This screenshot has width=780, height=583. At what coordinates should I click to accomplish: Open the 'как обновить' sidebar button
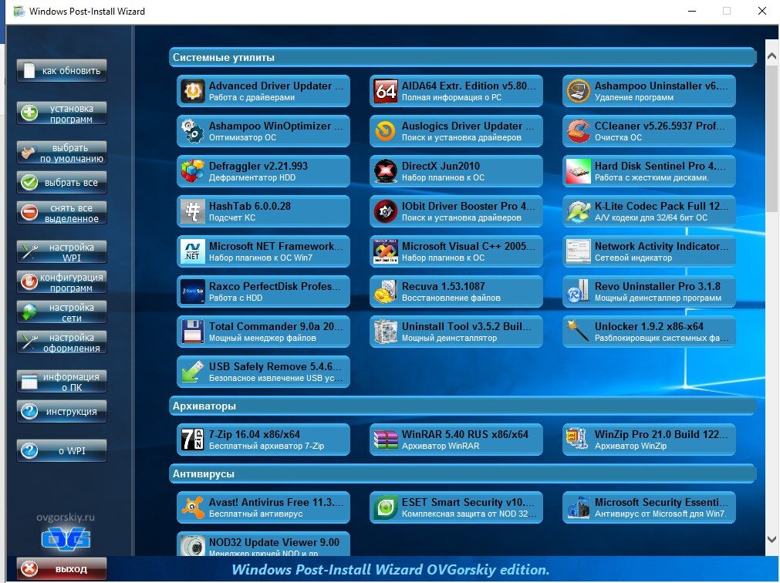[62, 71]
